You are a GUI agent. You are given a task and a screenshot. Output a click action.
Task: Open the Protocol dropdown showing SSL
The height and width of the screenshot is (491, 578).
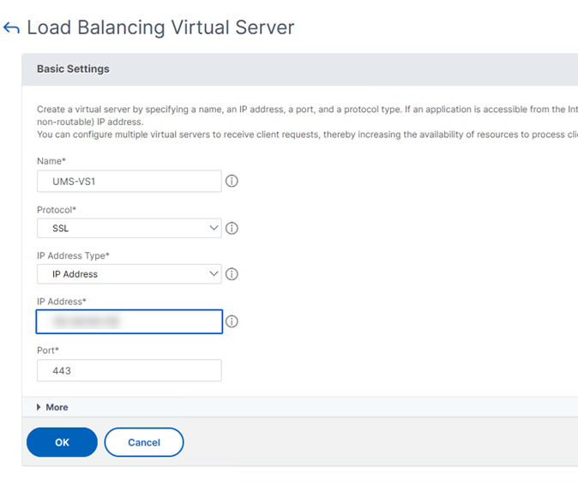(x=129, y=229)
